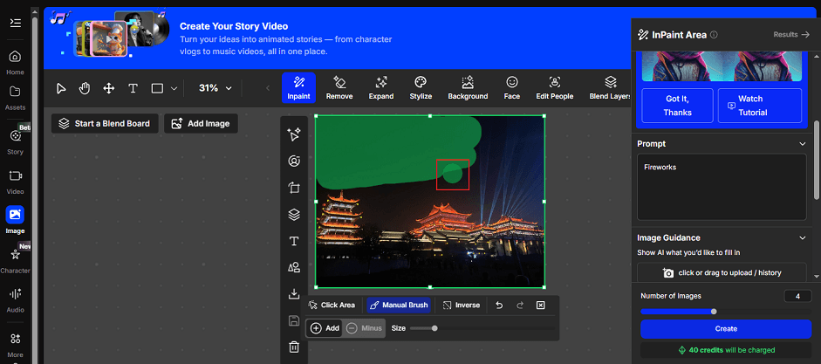Select the text tool in top toolbar
Screen dimensions: 821x364
pos(133,88)
